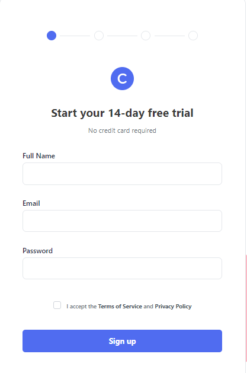Viewport: 247px width, 373px height.
Task: Click the Full Name label
Action: pos(39,156)
